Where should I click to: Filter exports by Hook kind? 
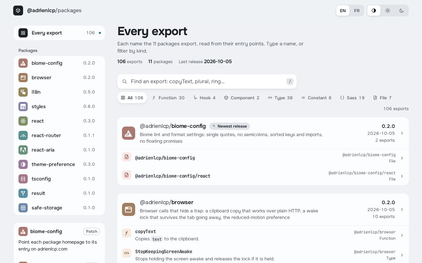point(204,98)
